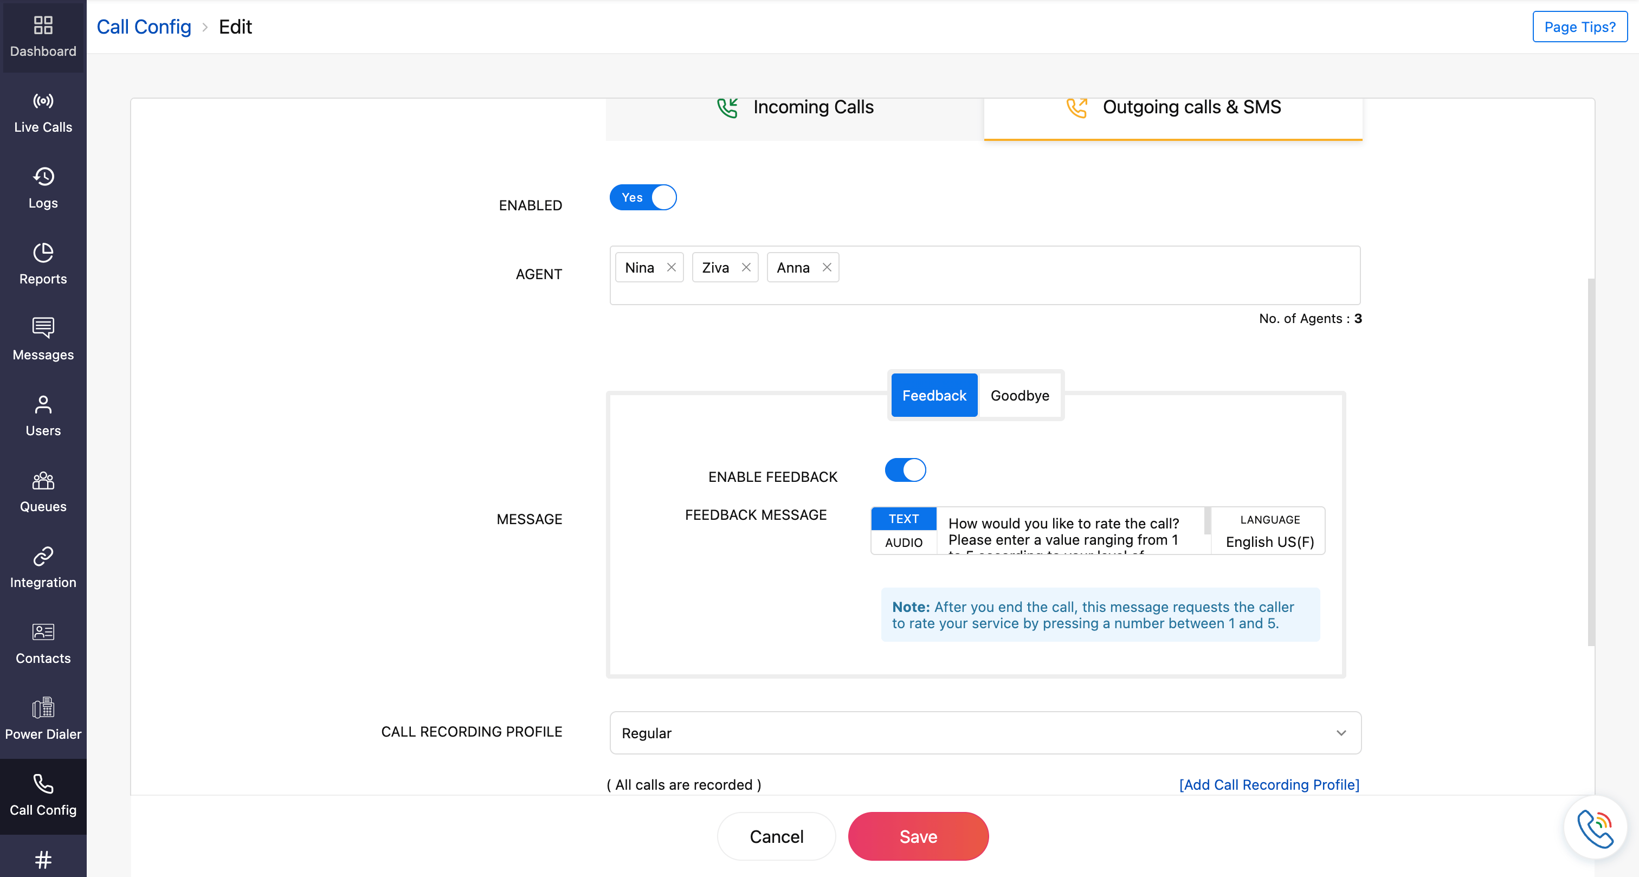Switch to the Incoming Calls tab

(794, 107)
